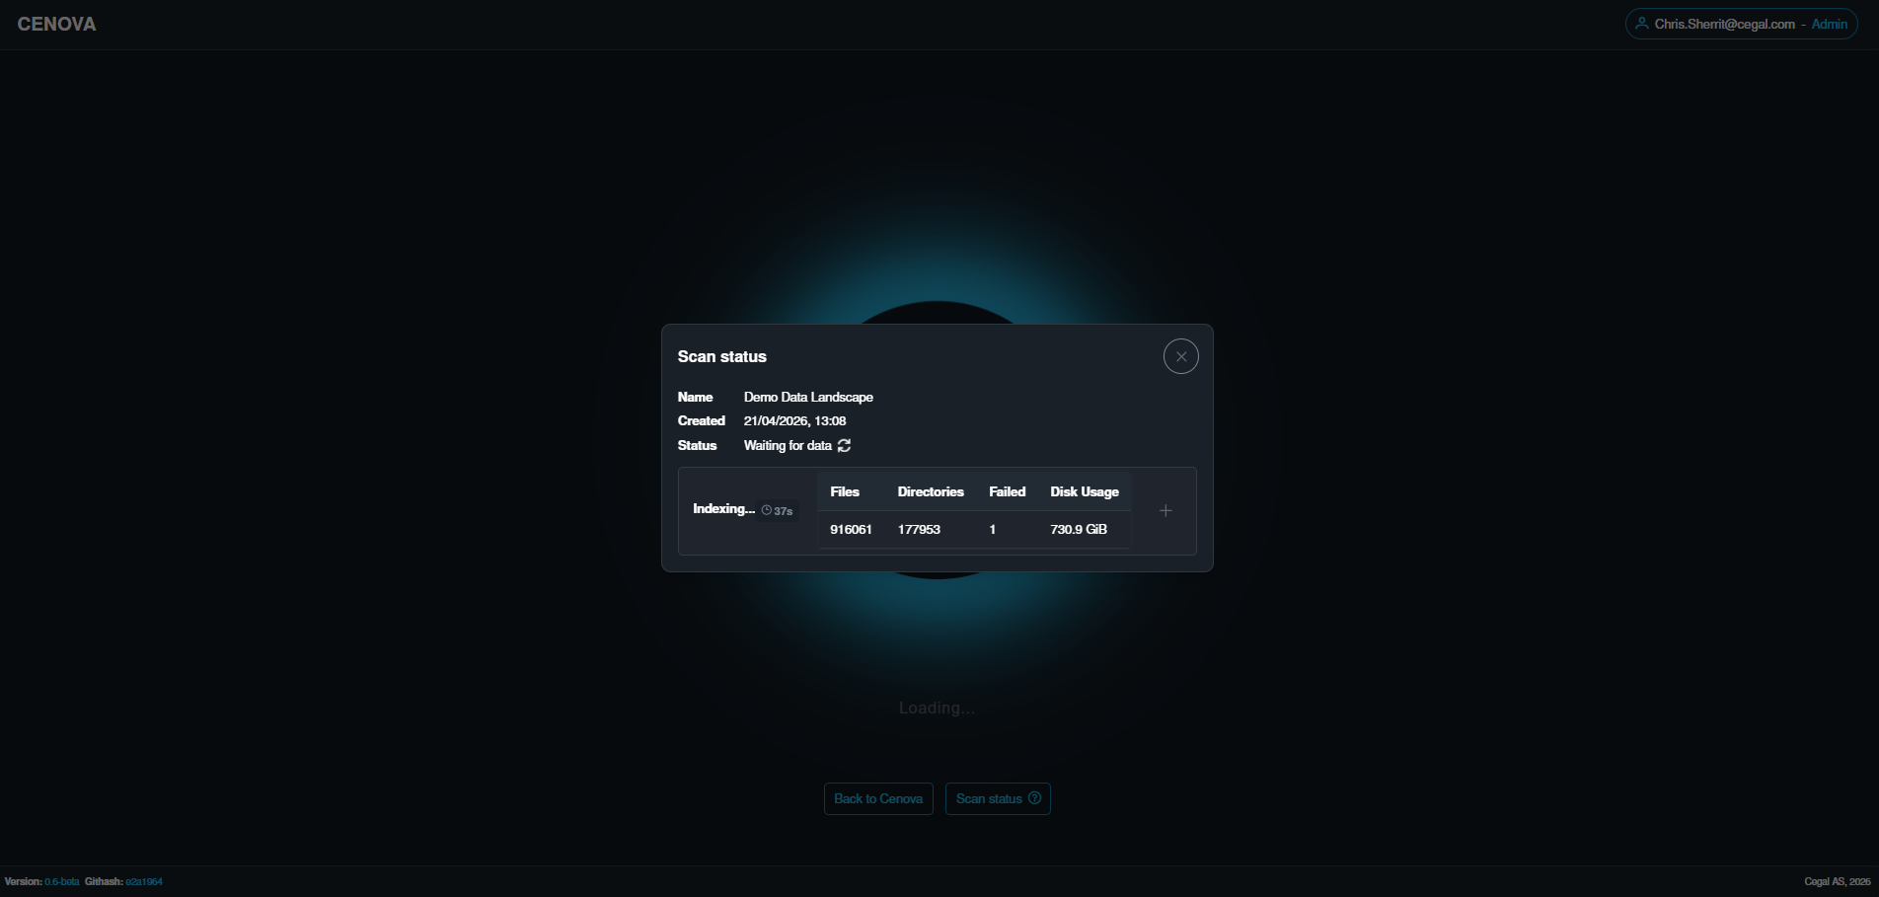Open the Githash commit link

(x=144, y=881)
